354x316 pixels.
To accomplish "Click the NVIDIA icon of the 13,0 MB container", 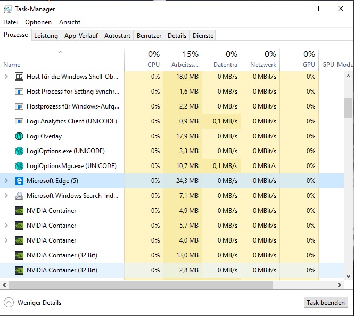I will pos(19,255).
